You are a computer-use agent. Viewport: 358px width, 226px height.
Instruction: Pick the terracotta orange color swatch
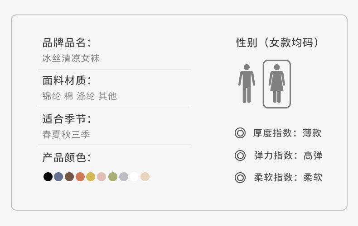click(x=80, y=177)
